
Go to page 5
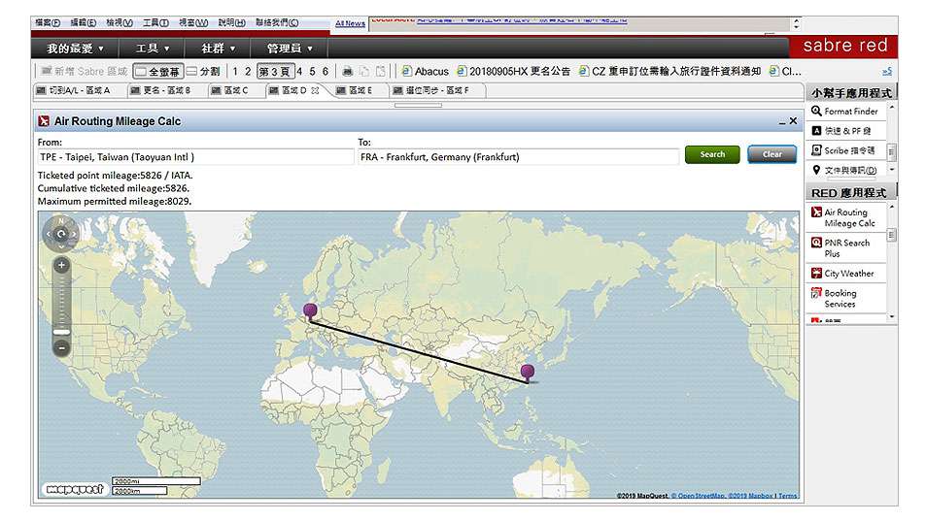coord(313,72)
